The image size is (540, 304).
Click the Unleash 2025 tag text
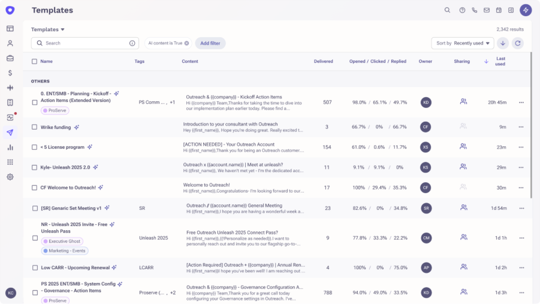pyautogui.click(x=153, y=238)
